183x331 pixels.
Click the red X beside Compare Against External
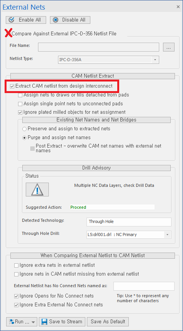pos(8,33)
